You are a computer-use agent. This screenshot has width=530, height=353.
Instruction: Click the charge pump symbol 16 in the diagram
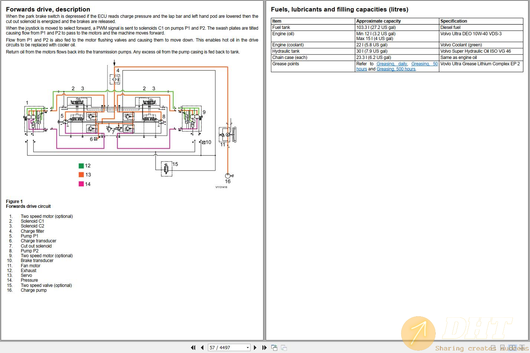coord(228,176)
